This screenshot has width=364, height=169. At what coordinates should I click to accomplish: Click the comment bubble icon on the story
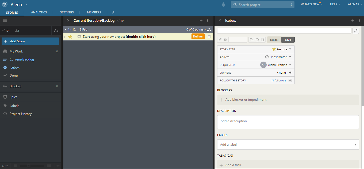tap(79, 37)
